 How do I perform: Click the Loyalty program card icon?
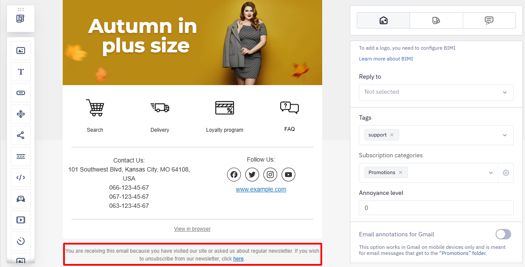[224, 108]
